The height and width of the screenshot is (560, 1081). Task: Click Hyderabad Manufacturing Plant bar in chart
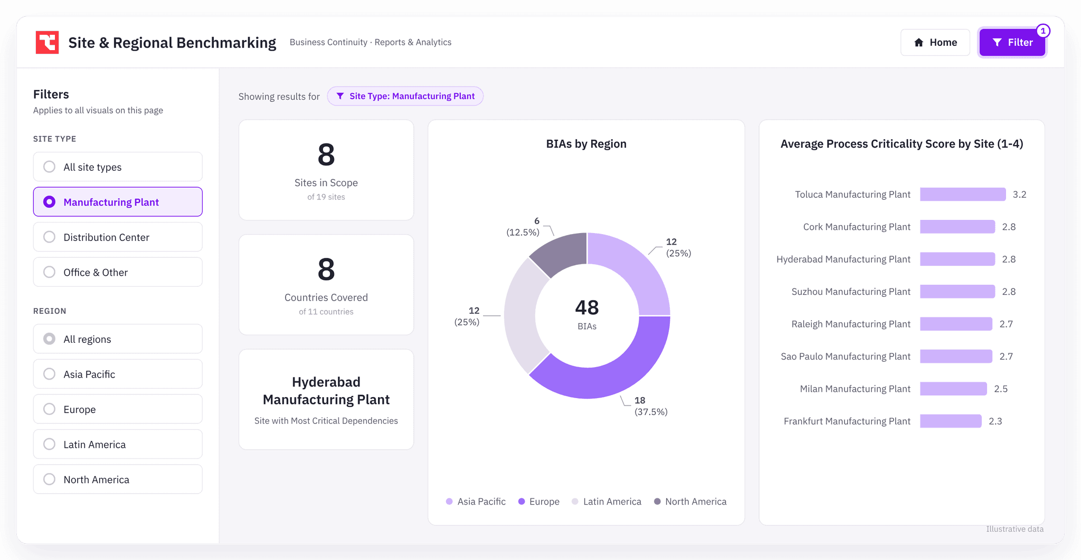957,259
